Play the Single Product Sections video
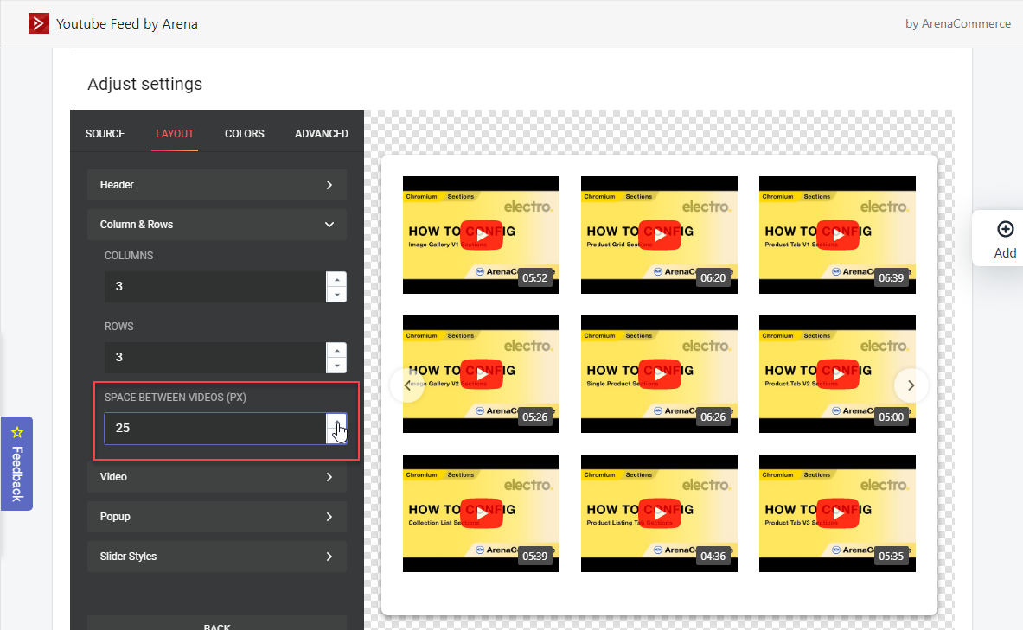 (x=660, y=374)
